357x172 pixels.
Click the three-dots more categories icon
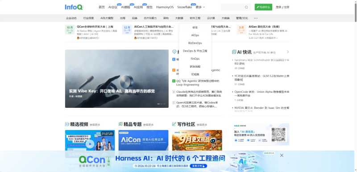[x=256, y=18]
